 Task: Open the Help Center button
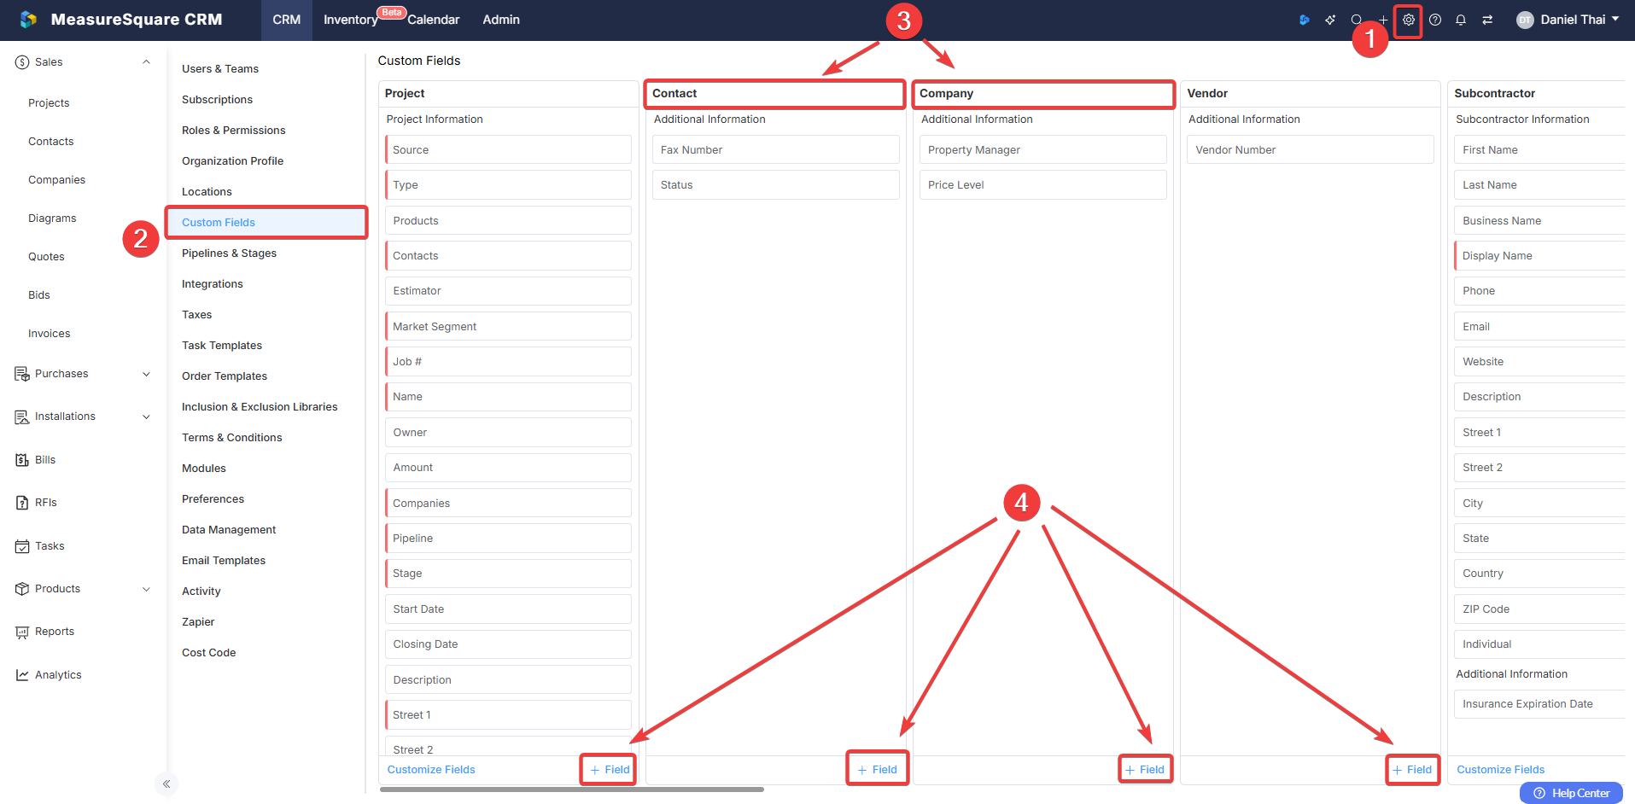(x=1571, y=793)
